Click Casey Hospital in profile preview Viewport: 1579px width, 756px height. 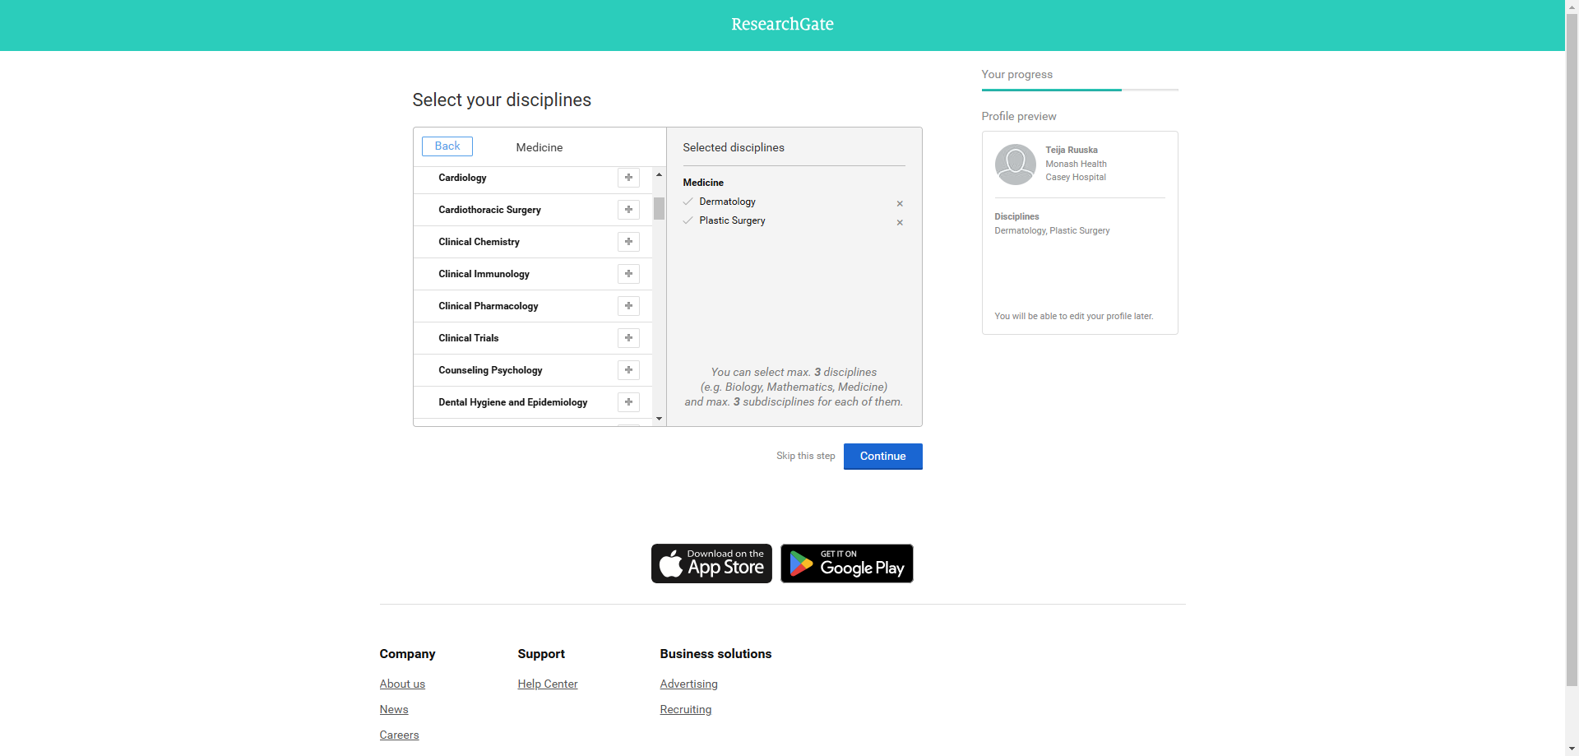(1076, 177)
